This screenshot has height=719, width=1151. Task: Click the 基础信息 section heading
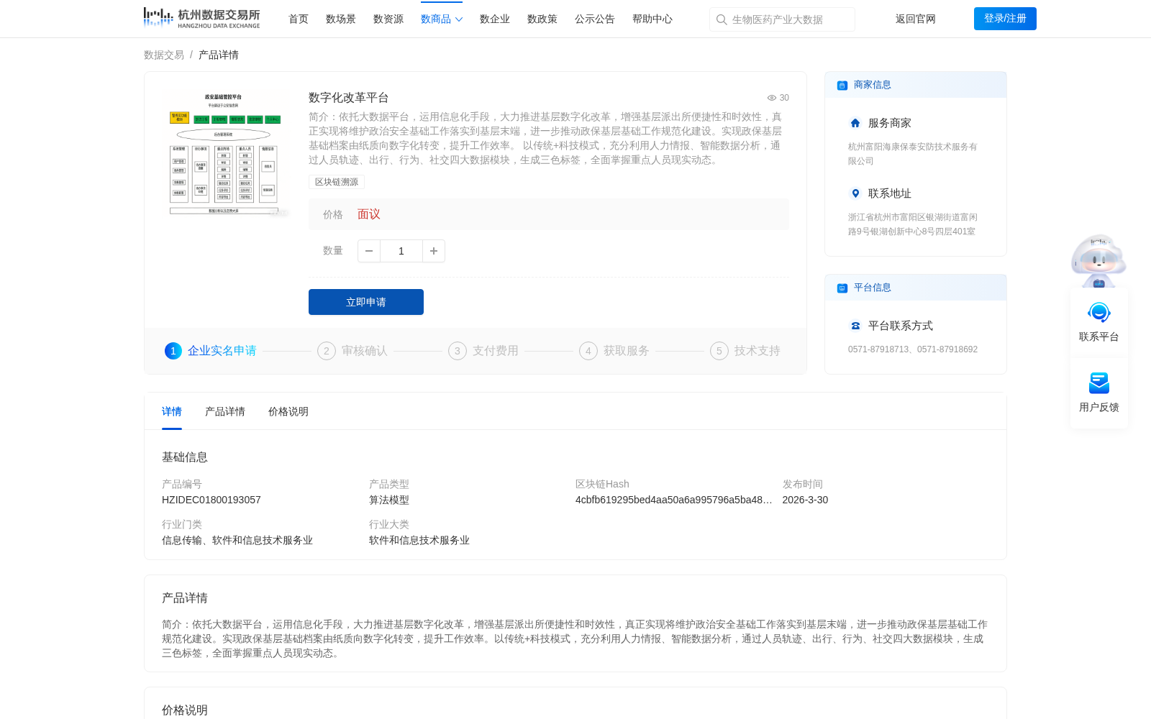pos(185,457)
